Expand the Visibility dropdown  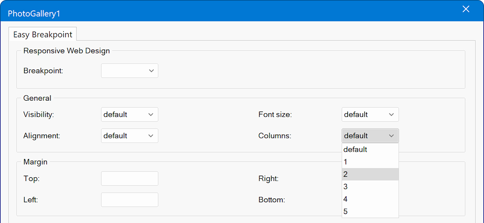point(129,114)
